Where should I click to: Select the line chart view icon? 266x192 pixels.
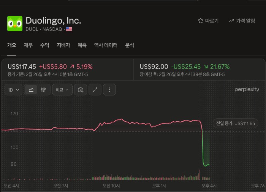(x=31, y=90)
